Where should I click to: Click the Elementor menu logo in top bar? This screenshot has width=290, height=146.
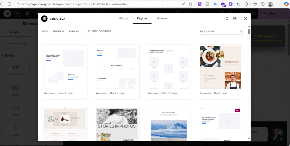[x=7, y=14]
